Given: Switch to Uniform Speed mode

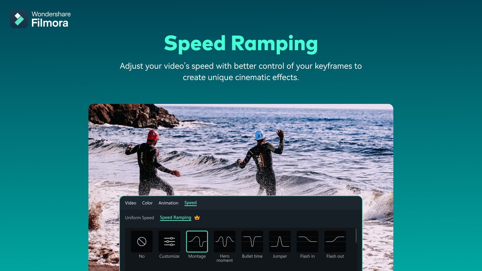Looking at the screenshot, I should point(139,217).
